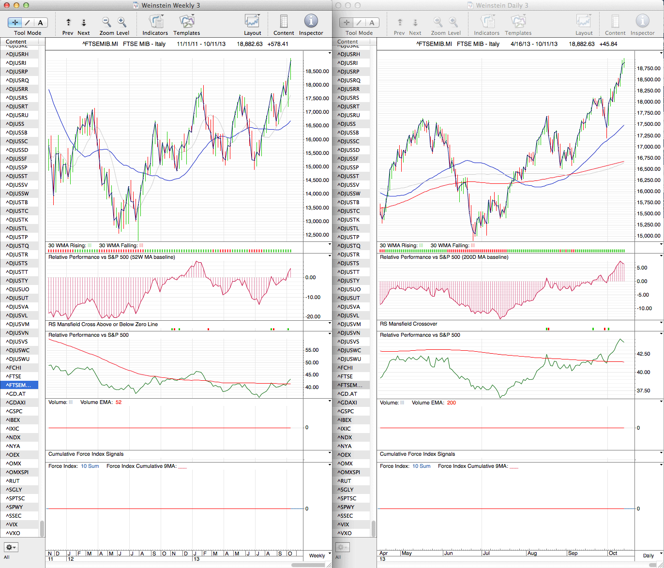Click the Content icon in Weekly window toolbar
Viewport: 664px width, 568px height.
point(284,21)
